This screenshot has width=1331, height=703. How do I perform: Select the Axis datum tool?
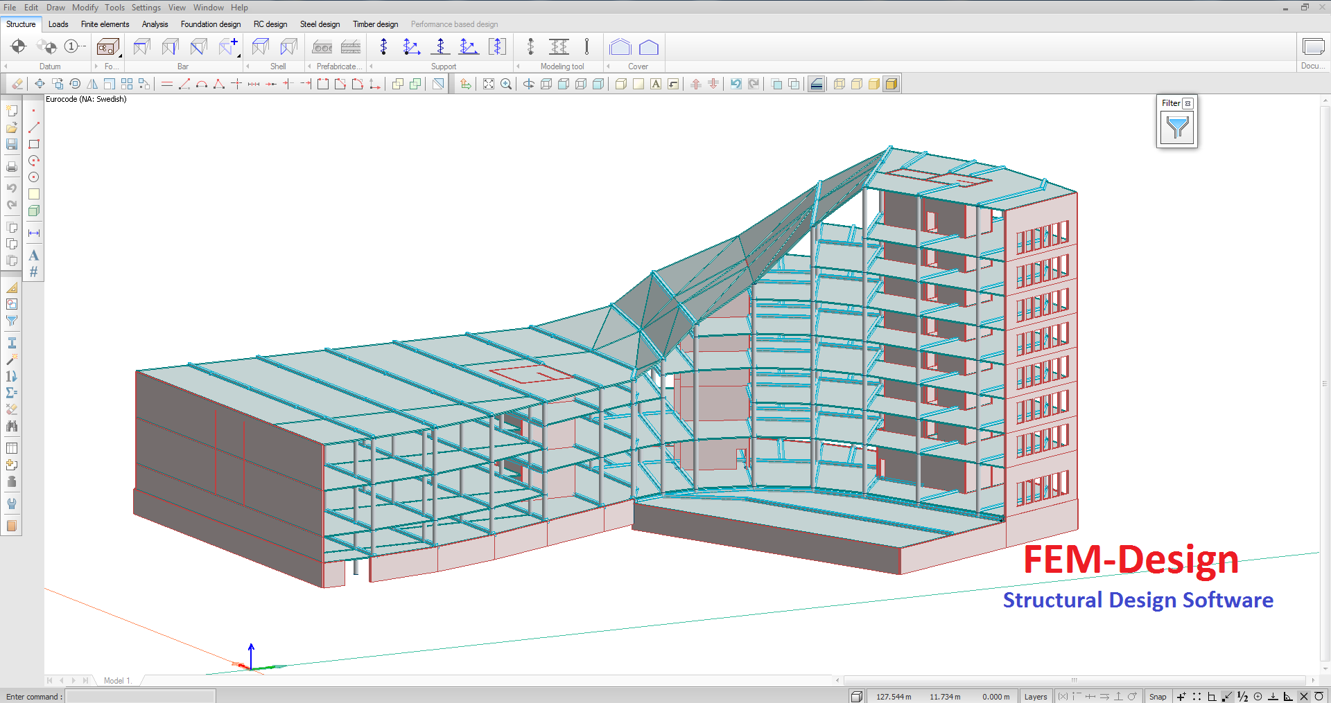coord(19,46)
